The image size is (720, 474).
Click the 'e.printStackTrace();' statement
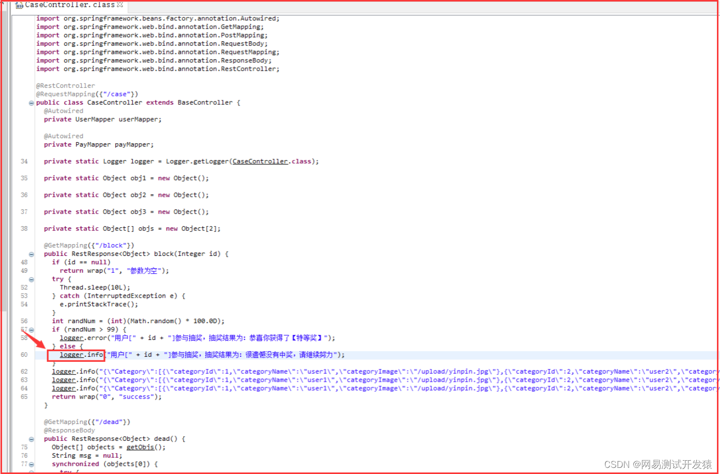pyautogui.click(x=99, y=304)
